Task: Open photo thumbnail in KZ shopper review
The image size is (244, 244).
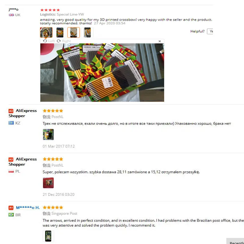Action: tap(48, 135)
